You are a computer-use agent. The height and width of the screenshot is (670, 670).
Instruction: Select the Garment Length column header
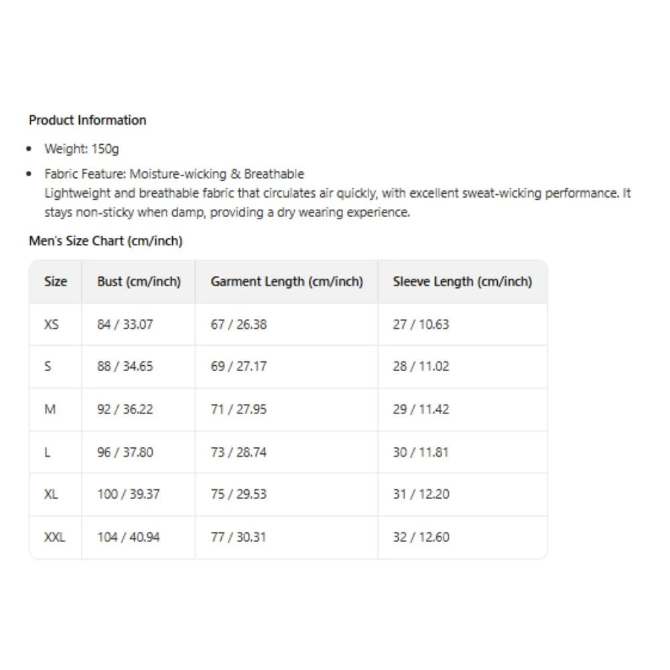point(287,281)
